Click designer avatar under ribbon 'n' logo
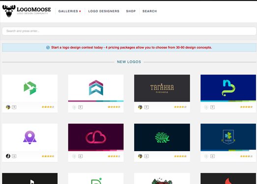The image size is (257, 184). [x=206, y=107]
